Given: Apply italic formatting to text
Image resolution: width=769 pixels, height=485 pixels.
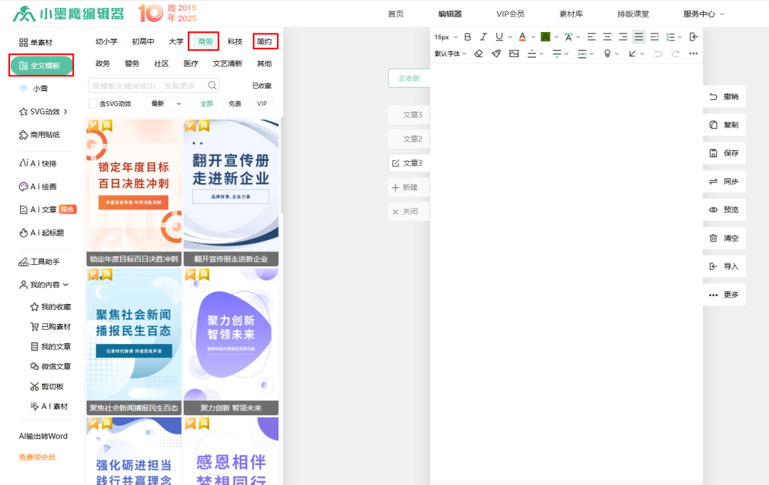Looking at the screenshot, I should [x=483, y=37].
